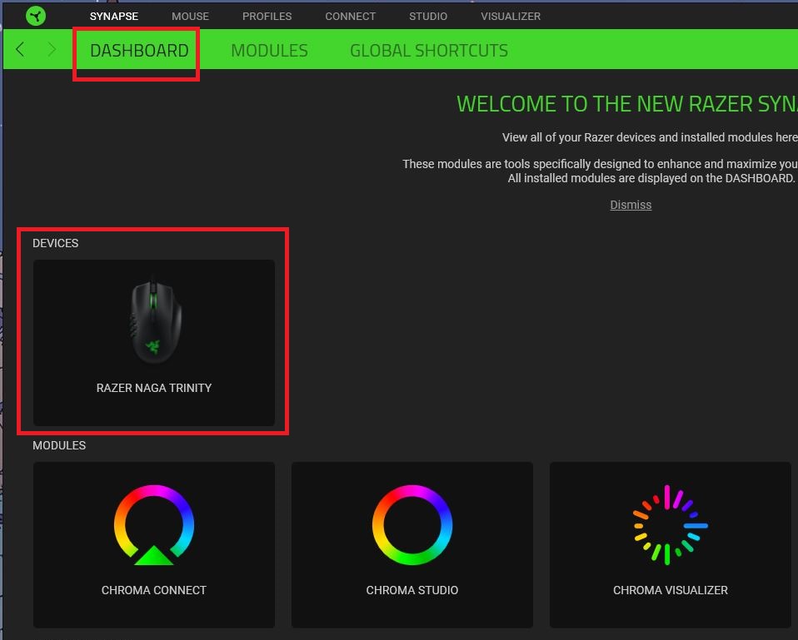This screenshot has width=798, height=640.
Task: Go forward with the right arrow
Action: (x=52, y=49)
